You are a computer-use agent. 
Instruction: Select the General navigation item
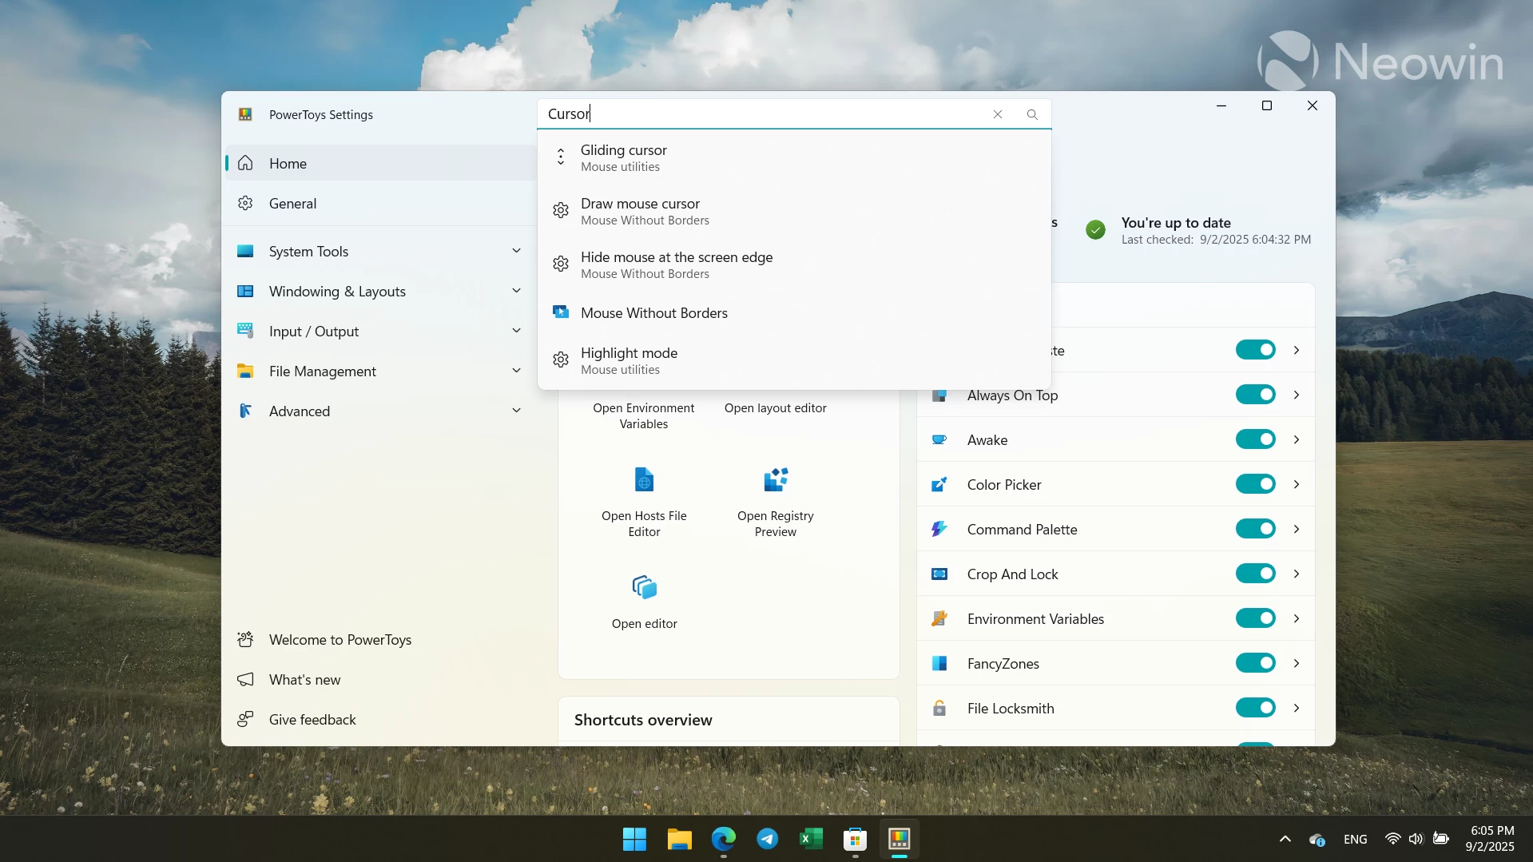click(x=292, y=204)
